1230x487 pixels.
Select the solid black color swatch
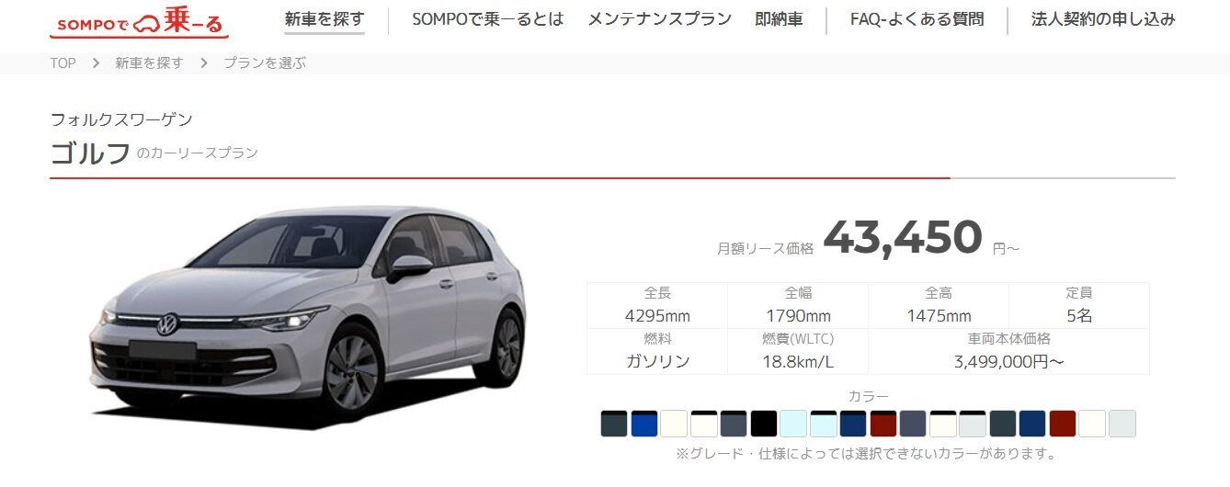coord(764,424)
